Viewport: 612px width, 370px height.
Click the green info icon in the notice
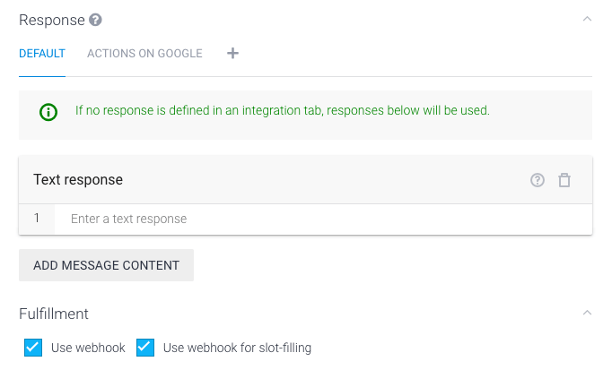(x=48, y=112)
